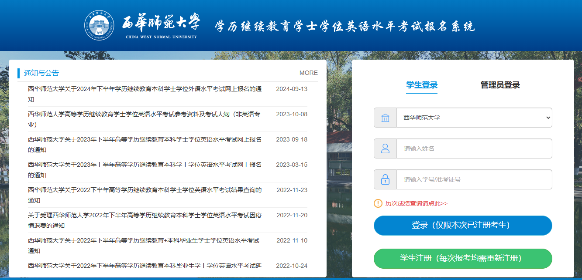This screenshot has width=582, height=280.
Task: Open MORE in the 通知与公告 header
Action: pyautogui.click(x=309, y=73)
